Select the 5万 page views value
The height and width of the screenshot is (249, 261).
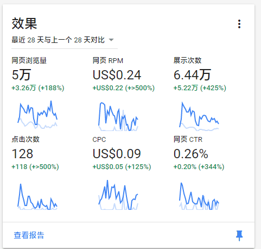point(21,75)
